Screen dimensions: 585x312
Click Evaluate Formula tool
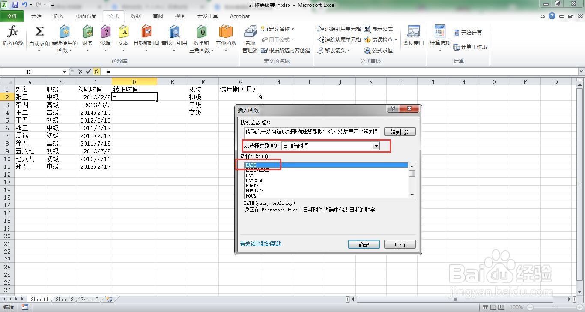point(379,50)
